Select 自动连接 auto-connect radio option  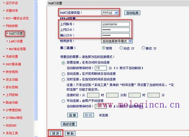(x=63, y=74)
